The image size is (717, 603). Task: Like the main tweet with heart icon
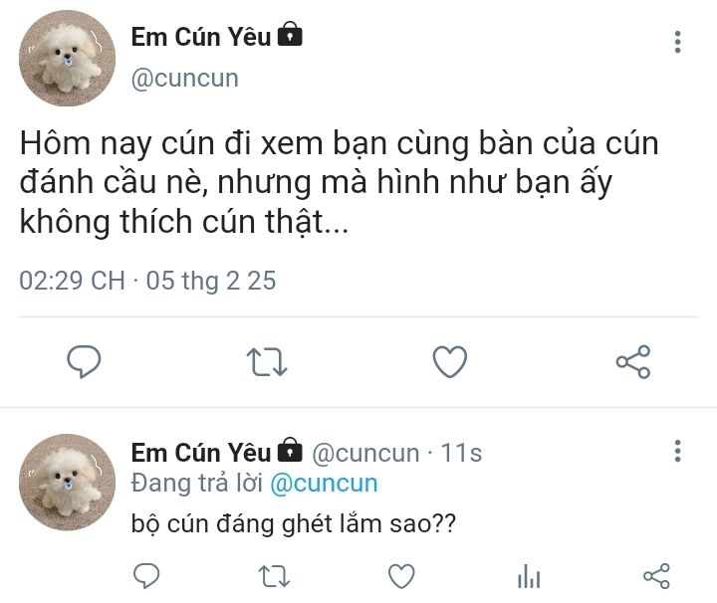(x=450, y=362)
